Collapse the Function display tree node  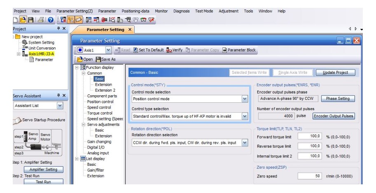coord(77,68)
